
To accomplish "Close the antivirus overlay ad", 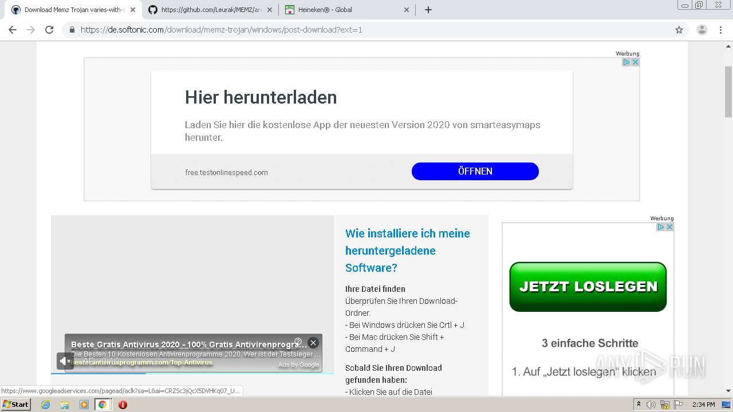I will tap(313, 343).
